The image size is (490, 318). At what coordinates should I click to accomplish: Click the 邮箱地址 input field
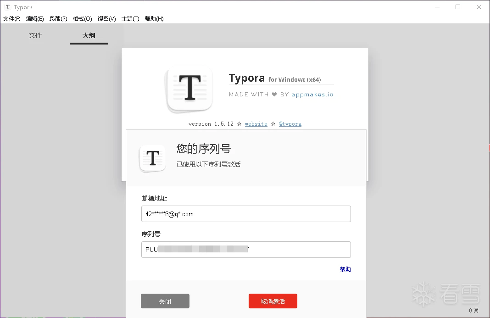(x=246, y=214)
